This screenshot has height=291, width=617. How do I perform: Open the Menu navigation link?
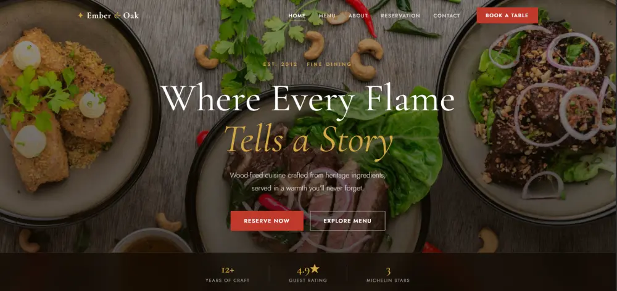pos(327,16)
